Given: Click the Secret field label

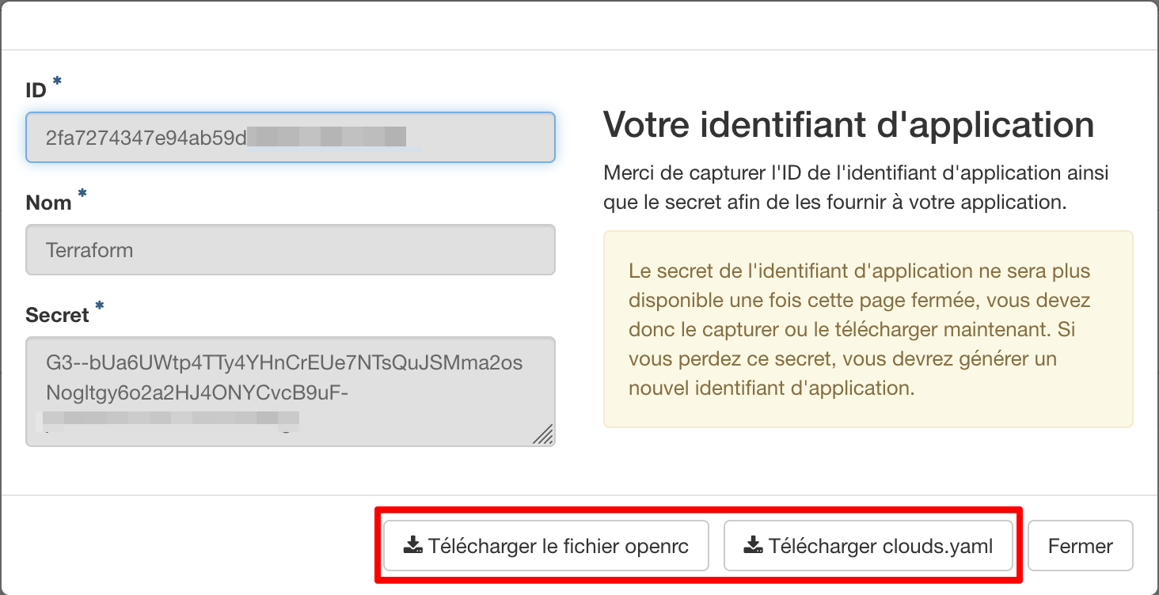Looking at the screenshot, I should [x=57, y=316].
